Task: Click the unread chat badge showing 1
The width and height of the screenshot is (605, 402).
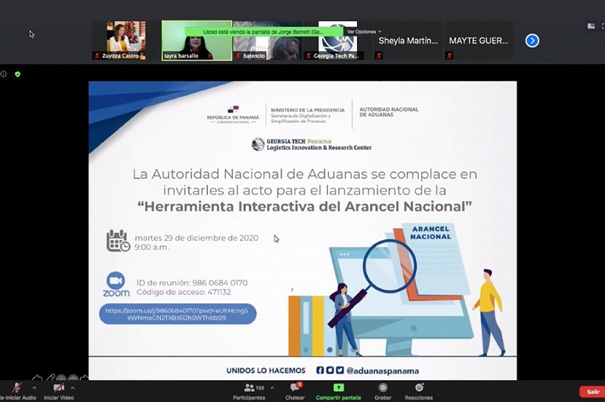Action: tap(299, 385)
